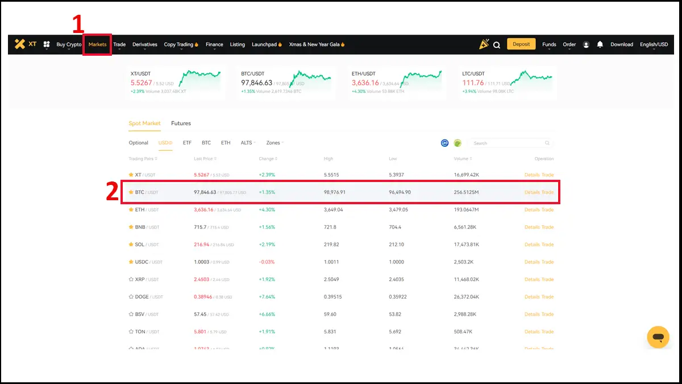Select the USD filter tab
This screenshot has height=384, width=682.
point(165,143)
